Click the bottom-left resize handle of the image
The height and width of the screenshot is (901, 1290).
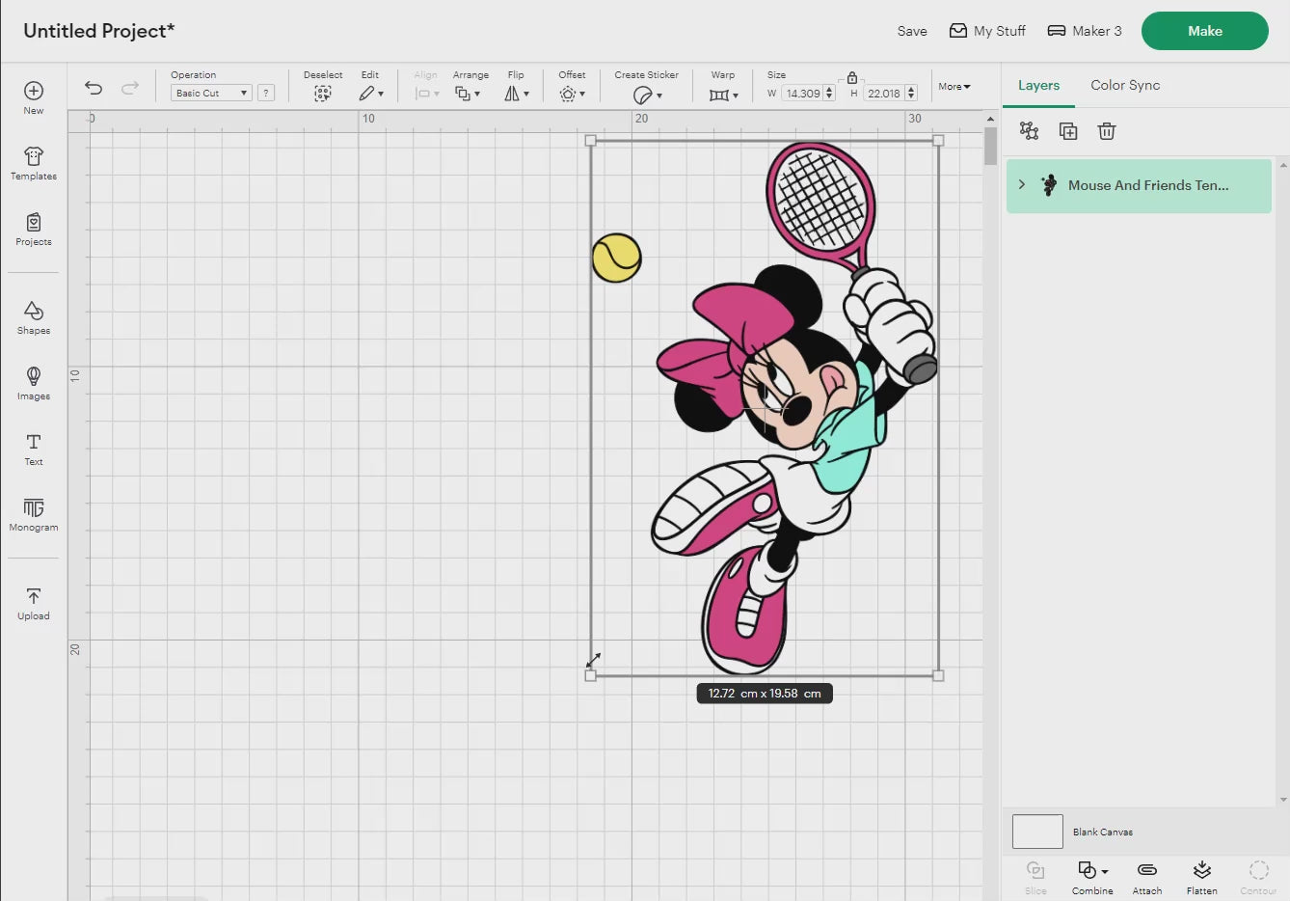tap(591, 675)
